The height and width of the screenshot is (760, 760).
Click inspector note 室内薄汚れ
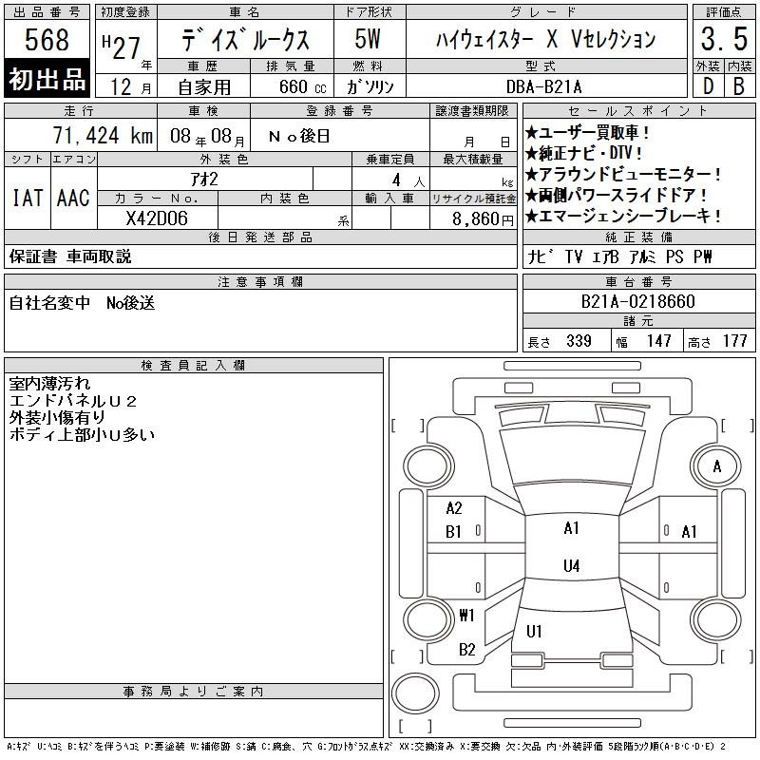tap(50, 384)
